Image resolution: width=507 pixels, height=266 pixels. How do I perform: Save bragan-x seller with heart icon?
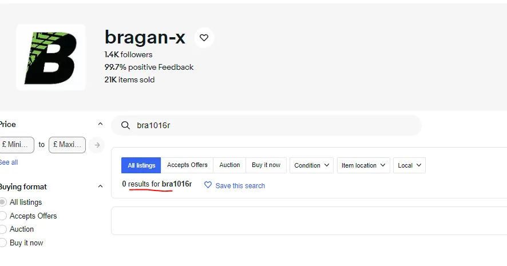tap(204, 38)
